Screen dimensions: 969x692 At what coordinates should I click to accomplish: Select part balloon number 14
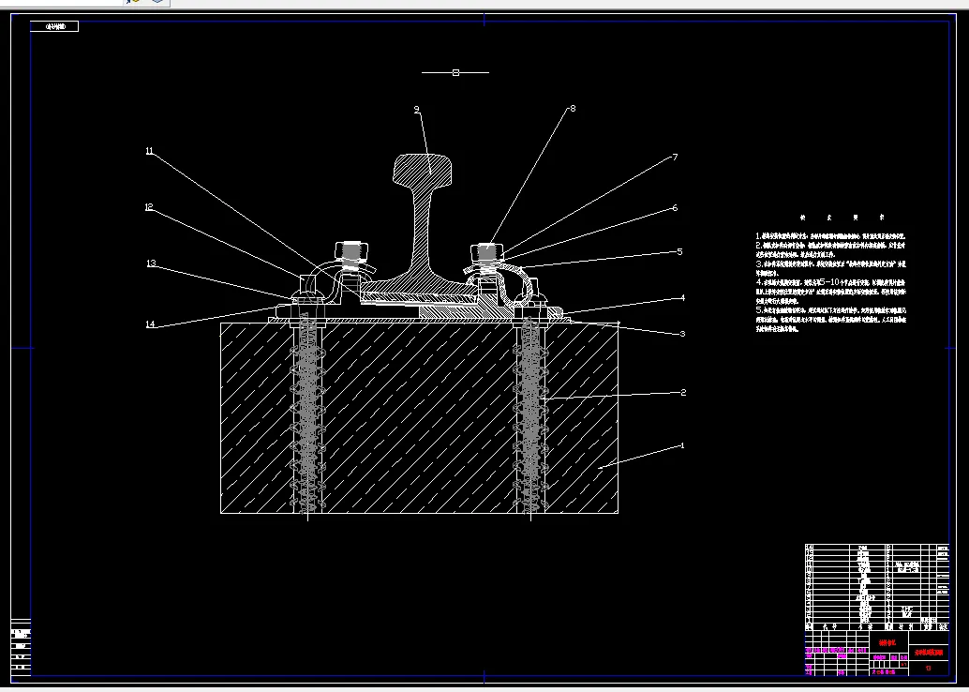click(150, 324)
